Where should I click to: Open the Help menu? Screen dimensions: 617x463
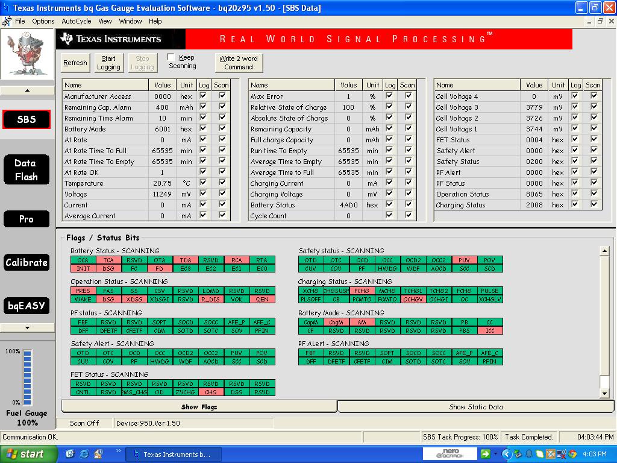155,21
